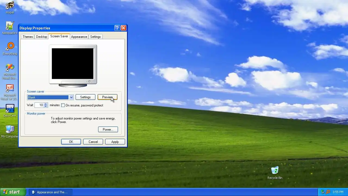Click the 3:55 PM taskbar clock
Viewport: 348px width, 196px height.
click(338, 192)
